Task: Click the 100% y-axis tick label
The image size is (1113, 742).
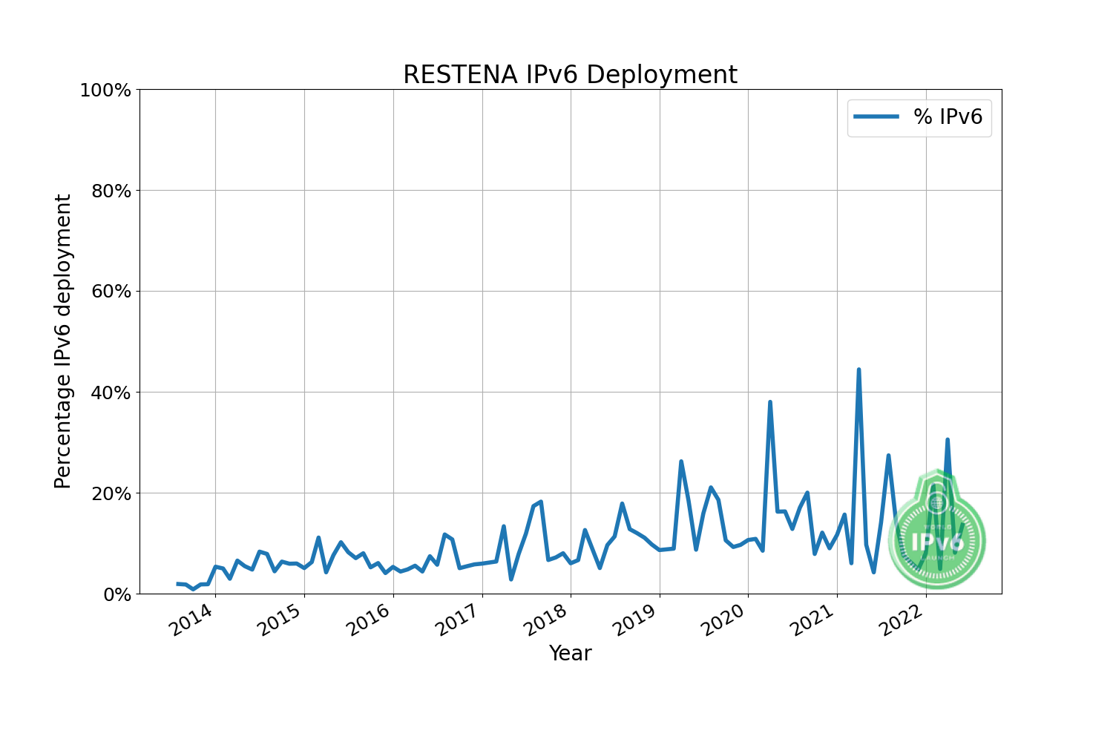Action: point(105,91)
